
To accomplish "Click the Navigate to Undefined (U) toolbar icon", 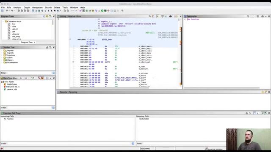I will pyautogui.click(x=42, y=11).
